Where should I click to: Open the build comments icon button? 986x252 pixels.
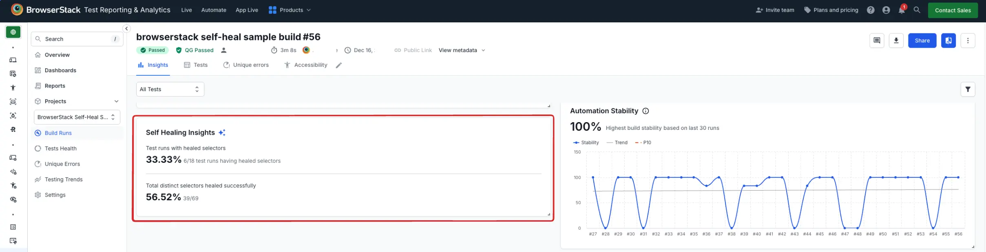(877, 40)
